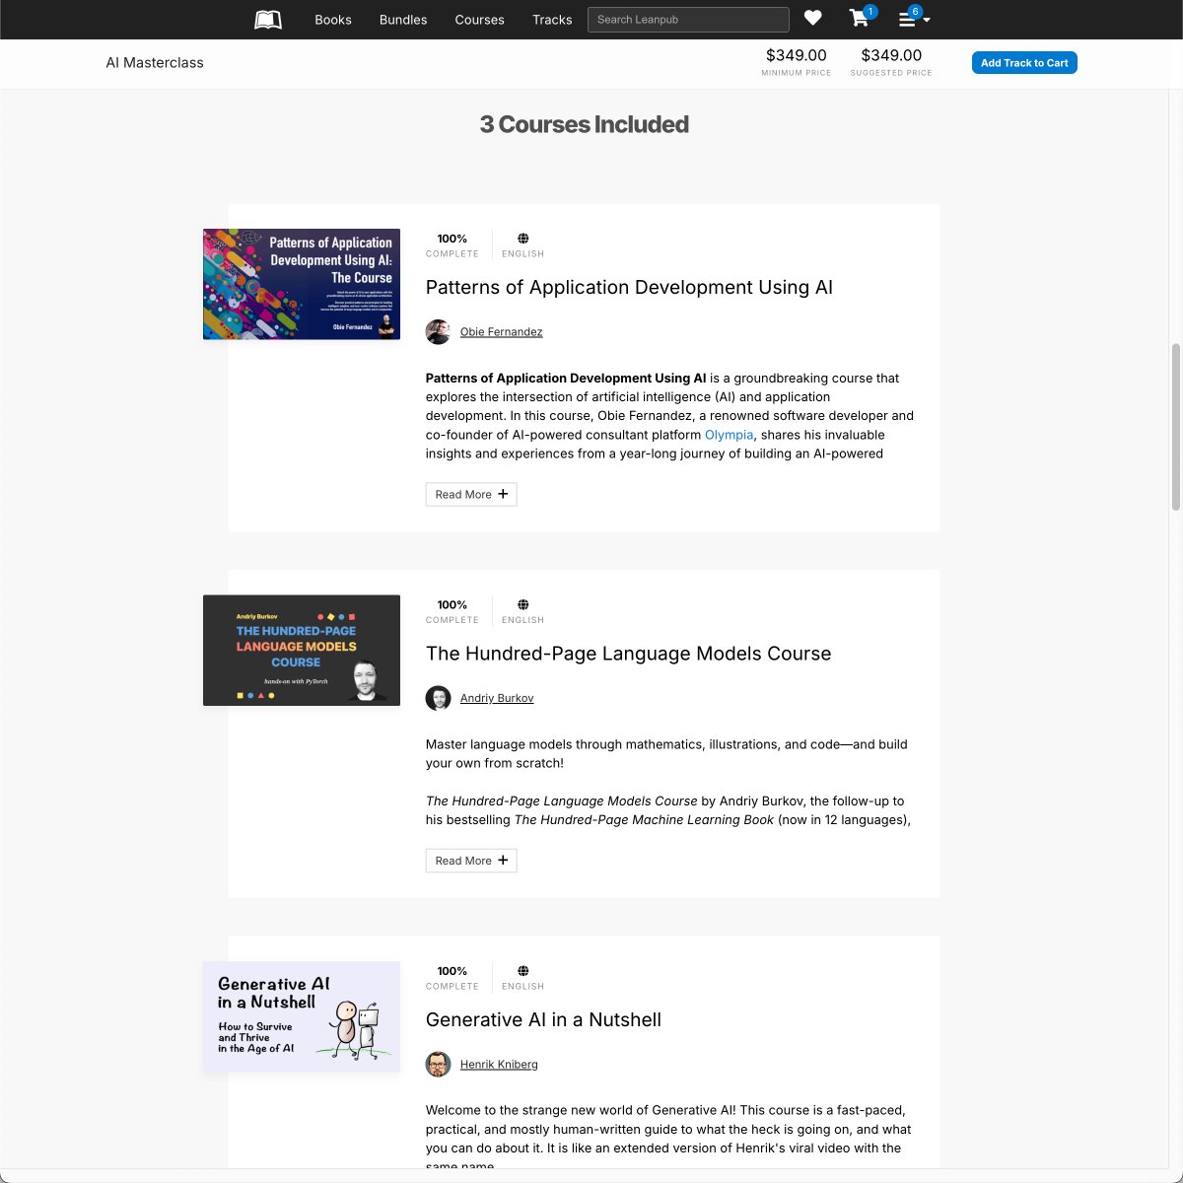Click Andriy Burkov avatar photo
The width and height of the screenshot is (1183, 1183).
(x=438, y=698)
